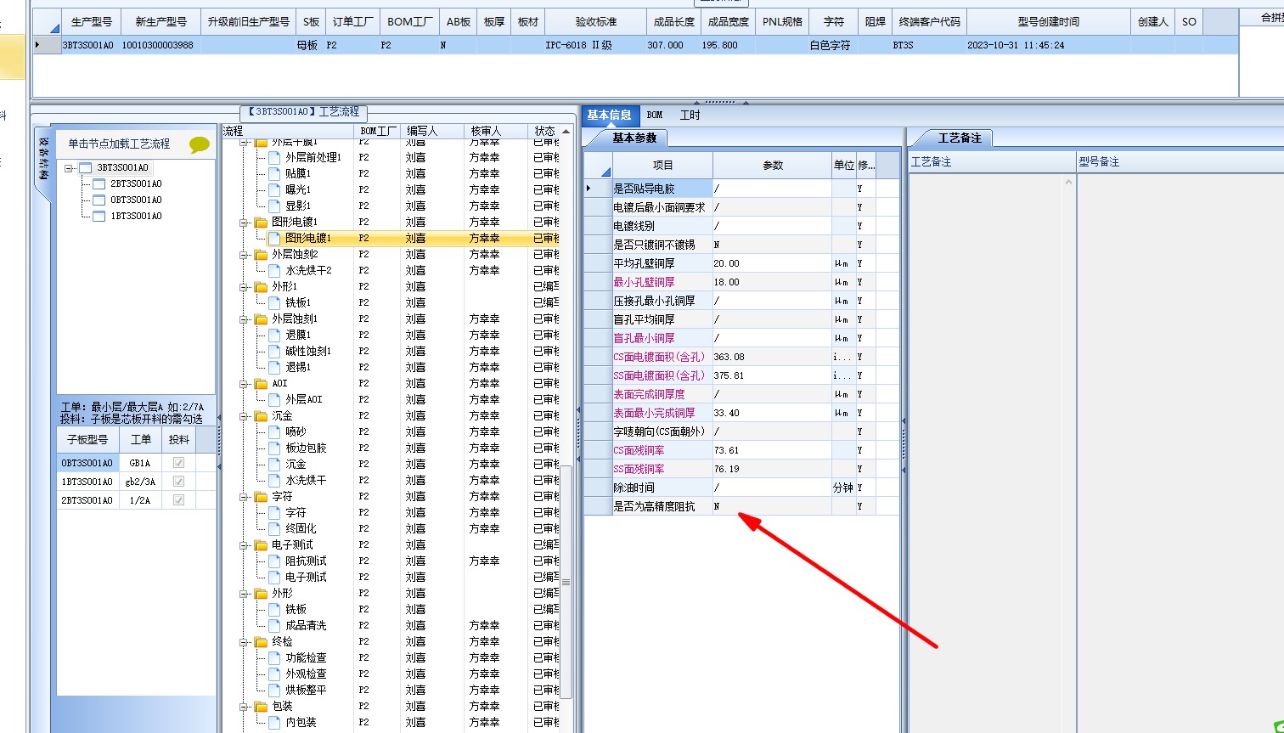Click the folder icon of 沉金 group

pyautogui.click(x=261, y=415)
